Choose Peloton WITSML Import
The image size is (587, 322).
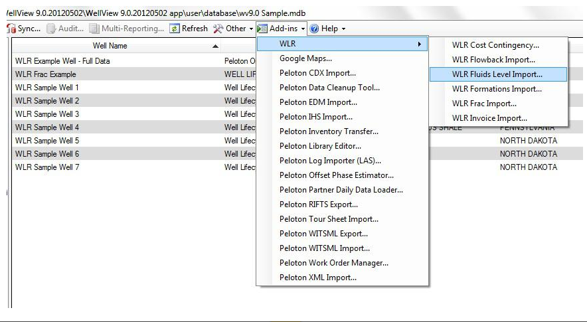(342, 248)
